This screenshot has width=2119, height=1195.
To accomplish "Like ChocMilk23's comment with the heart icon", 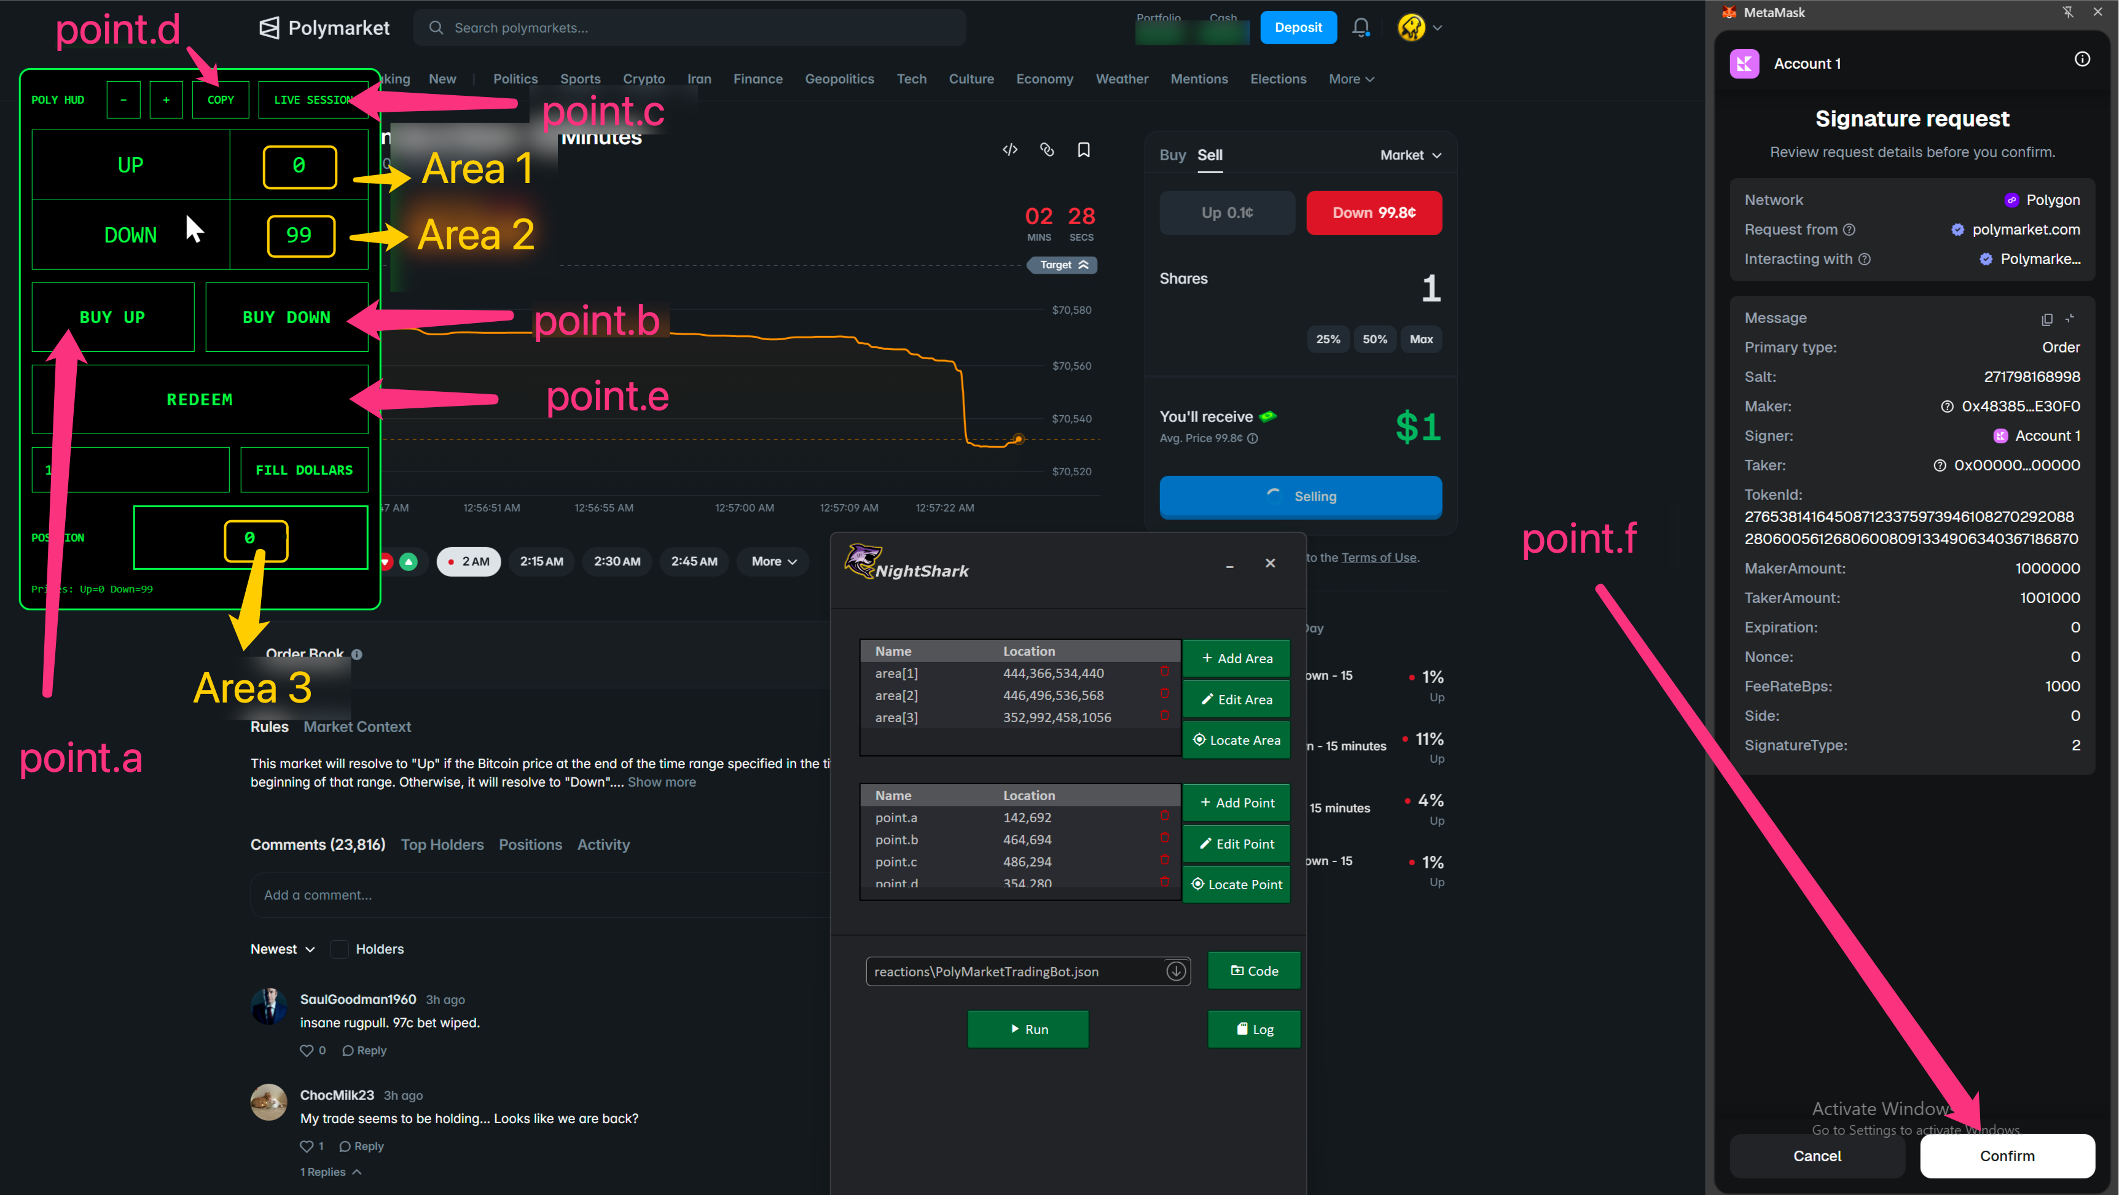I will click(x=306, y=1146).
